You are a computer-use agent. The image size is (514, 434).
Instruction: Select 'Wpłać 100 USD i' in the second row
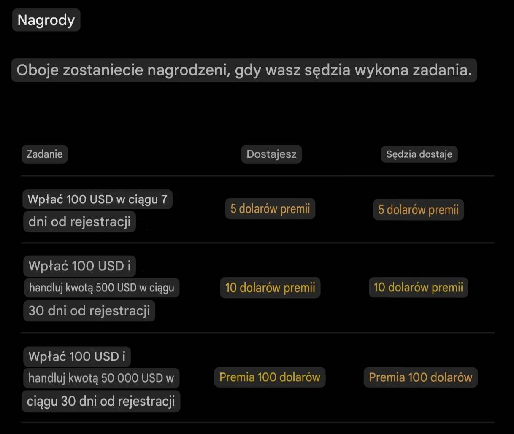pos(79,266)
